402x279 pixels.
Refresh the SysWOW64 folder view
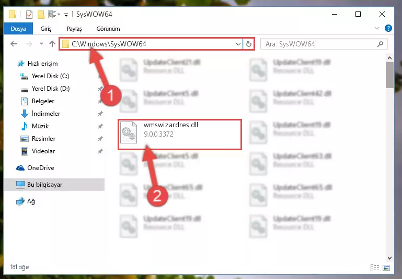pyautogui.click(x=249, y=44)
